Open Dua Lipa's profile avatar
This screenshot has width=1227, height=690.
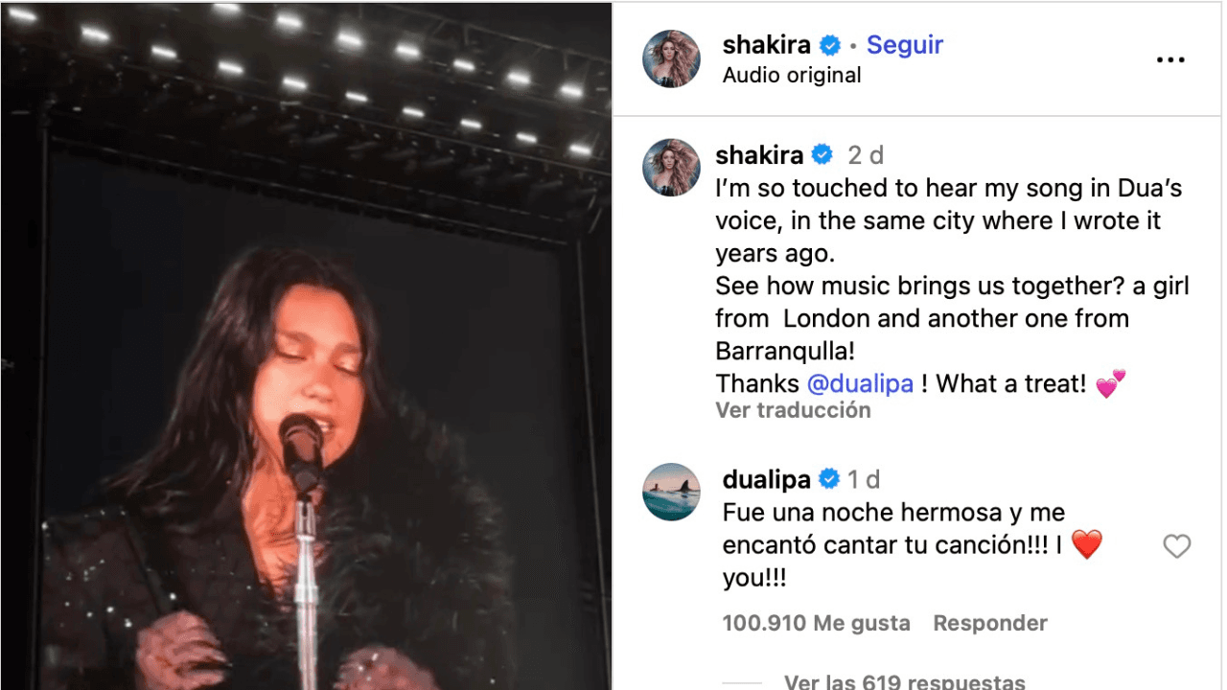click(671, 492)
